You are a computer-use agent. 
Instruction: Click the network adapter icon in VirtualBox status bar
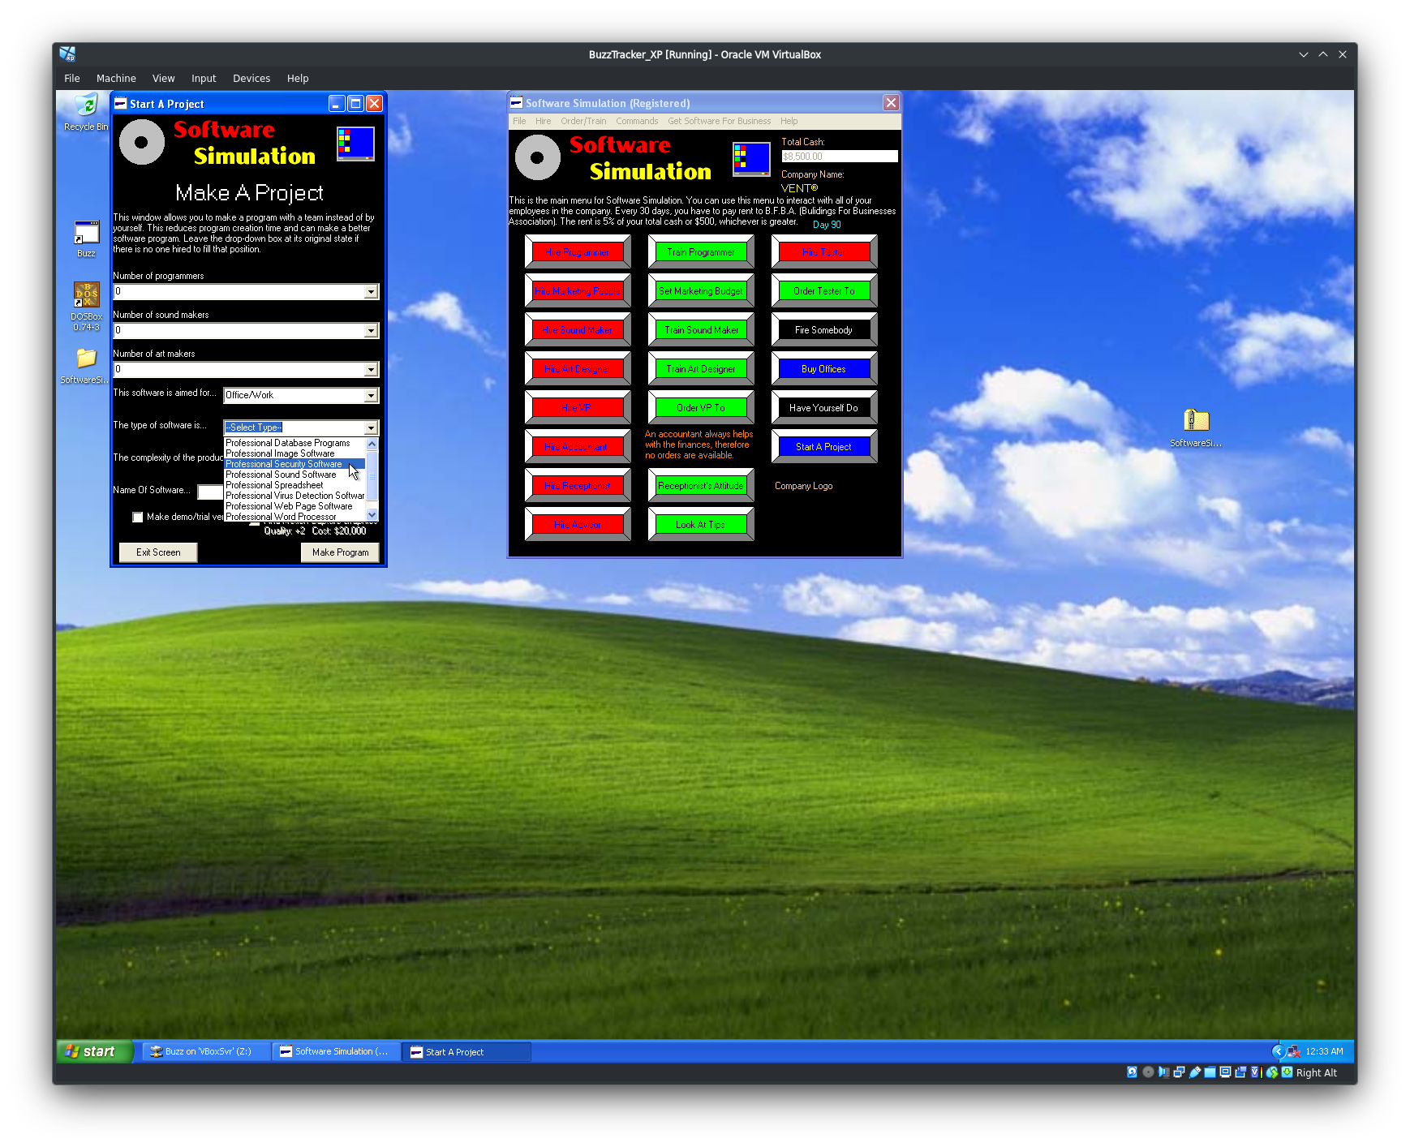[1180, 1072]
